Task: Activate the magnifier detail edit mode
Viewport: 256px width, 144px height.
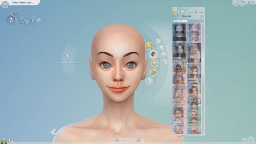Action: [x=68, y=57]
